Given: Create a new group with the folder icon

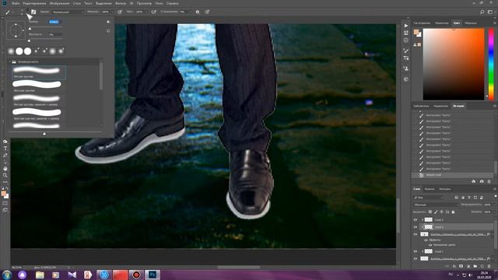Looking at the screenshot, I should (x=475, y=266).
